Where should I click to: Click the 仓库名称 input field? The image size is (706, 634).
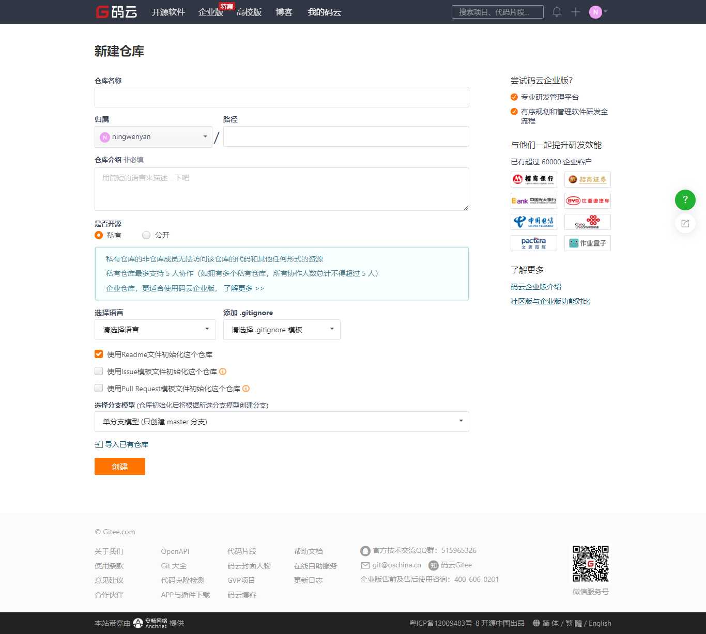pyautogui.click(x=282, y=97)
